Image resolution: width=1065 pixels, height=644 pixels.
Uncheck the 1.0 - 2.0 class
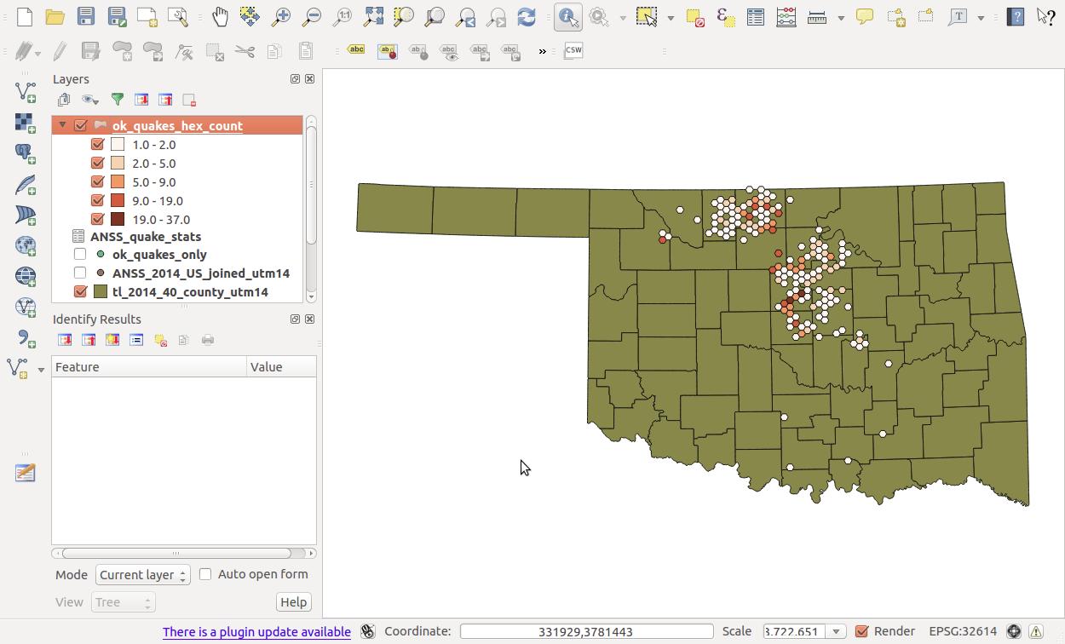pyautogui.click(x=97, y=144)
